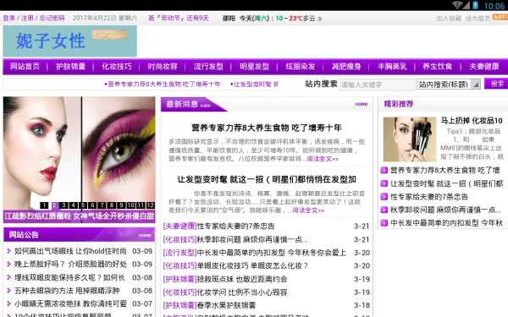Click bullet icon beside 秋季卸妆问题 recommendation

click(x=384, y=210)
